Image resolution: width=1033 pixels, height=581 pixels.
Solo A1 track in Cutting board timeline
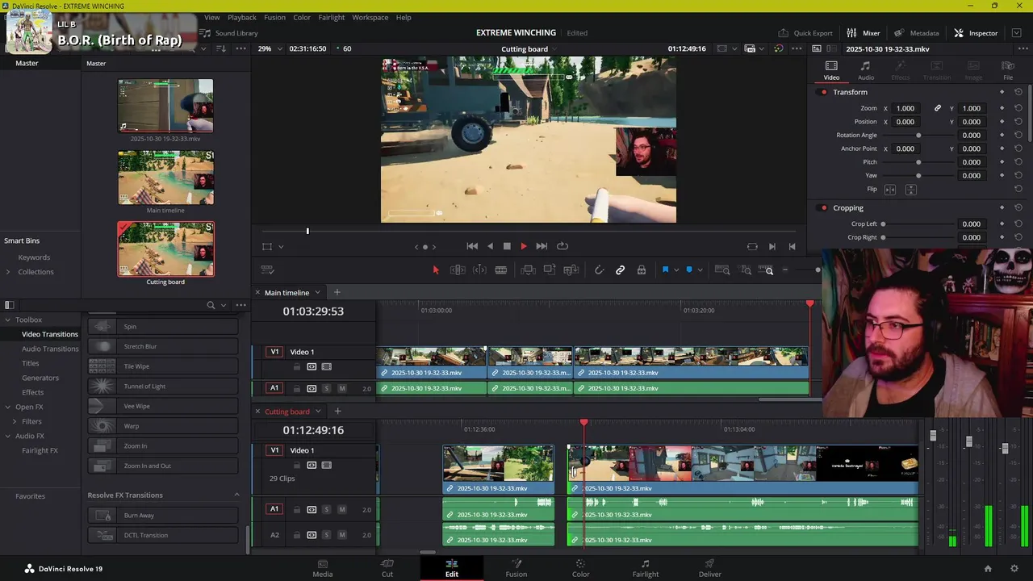tap(326, 509)
